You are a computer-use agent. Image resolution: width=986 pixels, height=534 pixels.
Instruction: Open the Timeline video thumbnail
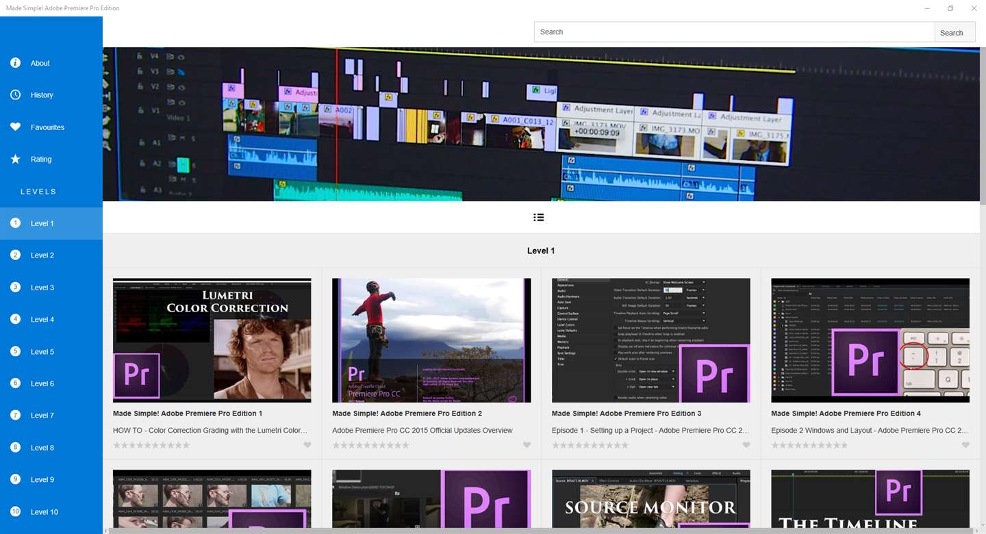coord(870,499)
